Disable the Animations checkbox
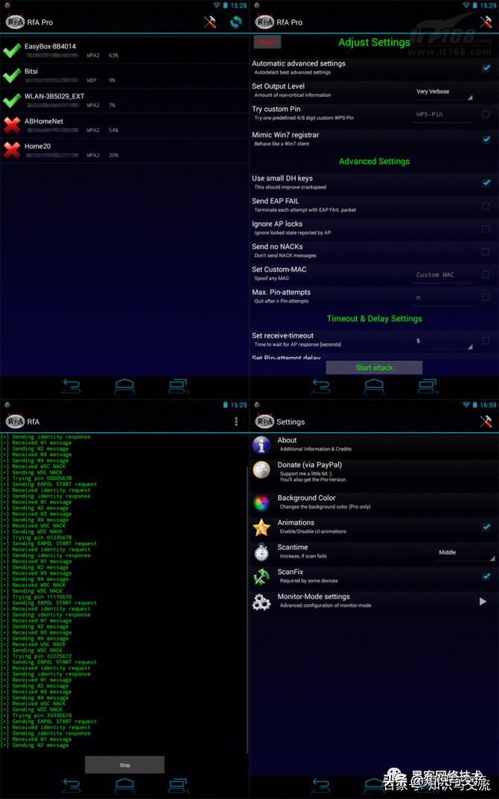The width and height of the screenshot is (499, 799). click(486, 527)
